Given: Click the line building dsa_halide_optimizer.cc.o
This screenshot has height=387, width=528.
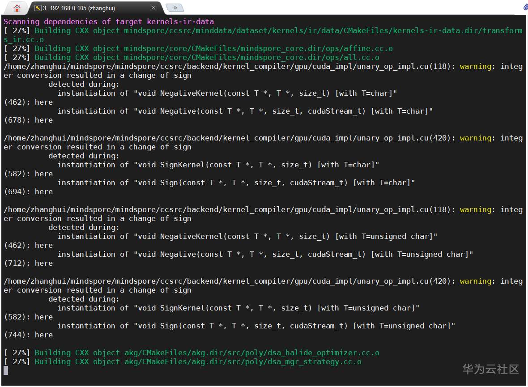Looking at the screenshot, I should pyautogui.click(x=192, y=353).
